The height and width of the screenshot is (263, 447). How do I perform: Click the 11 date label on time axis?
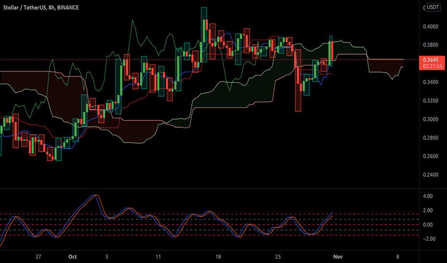[158, 257]
